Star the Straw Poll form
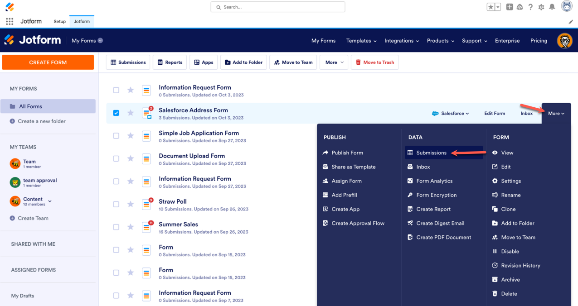The height and width of the screenshot is (306, 578). (131, 204)
